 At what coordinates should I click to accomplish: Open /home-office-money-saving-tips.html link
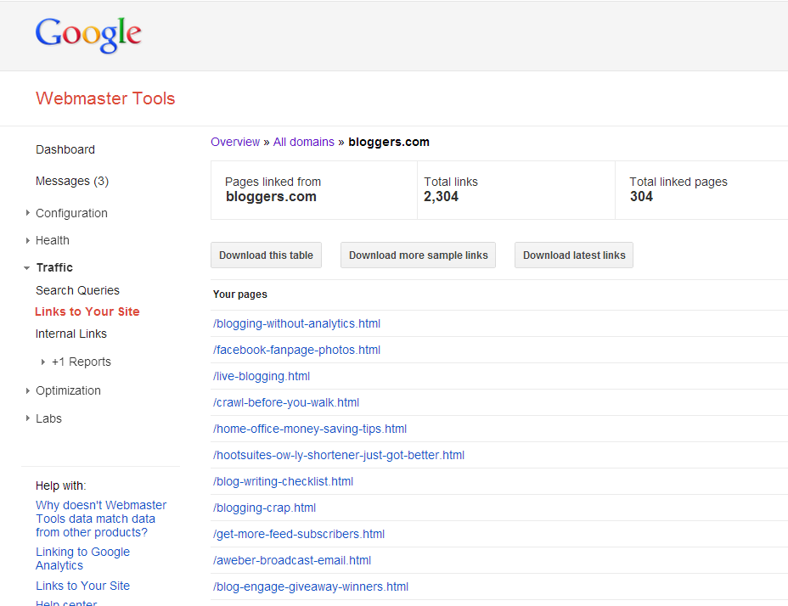(310, 429)
